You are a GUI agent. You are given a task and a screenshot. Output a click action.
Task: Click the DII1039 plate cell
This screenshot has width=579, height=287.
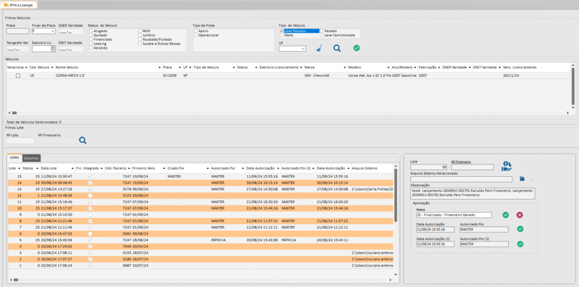click(x=170, y=75)
